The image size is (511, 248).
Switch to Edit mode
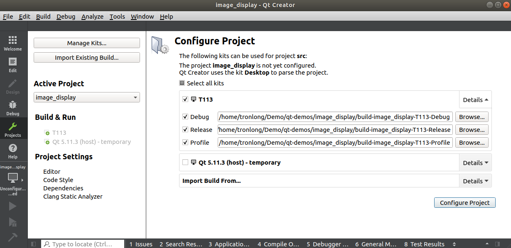point(13,65)
